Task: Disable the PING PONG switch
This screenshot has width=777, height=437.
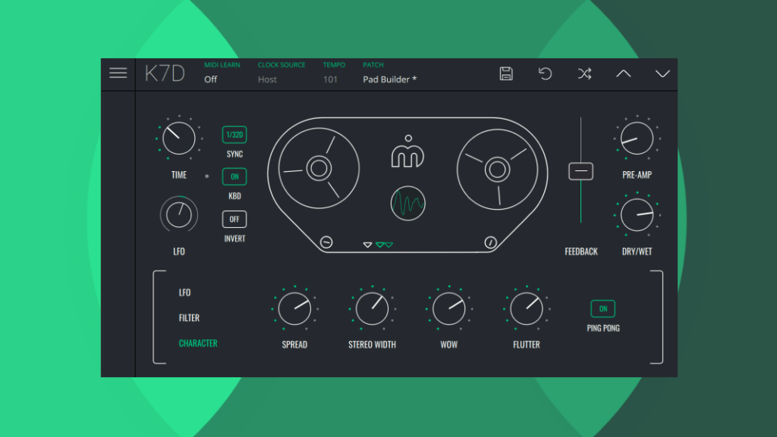Action: (x=603, y=309)
